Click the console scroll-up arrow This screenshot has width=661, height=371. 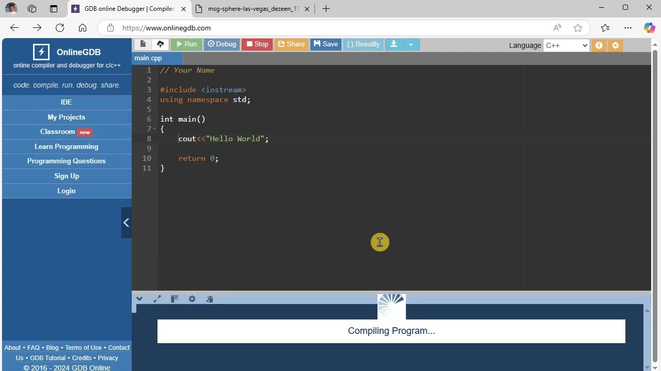[647, 310]
